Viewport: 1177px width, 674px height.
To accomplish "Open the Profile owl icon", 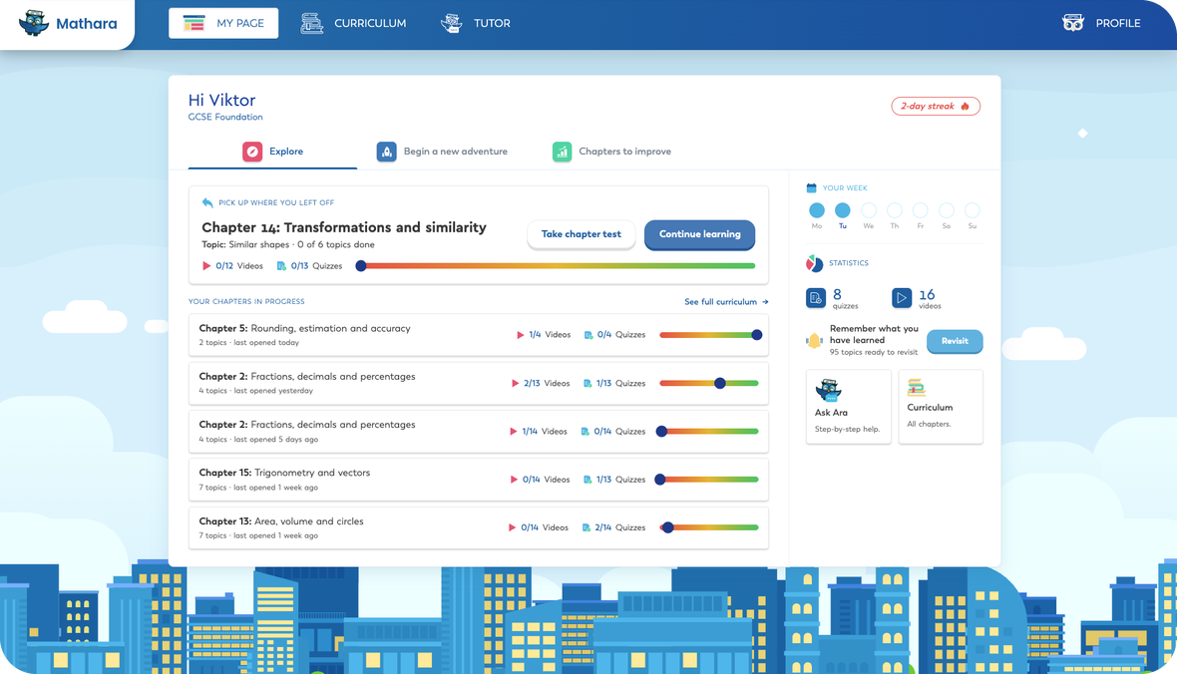I will point(1072,23).
